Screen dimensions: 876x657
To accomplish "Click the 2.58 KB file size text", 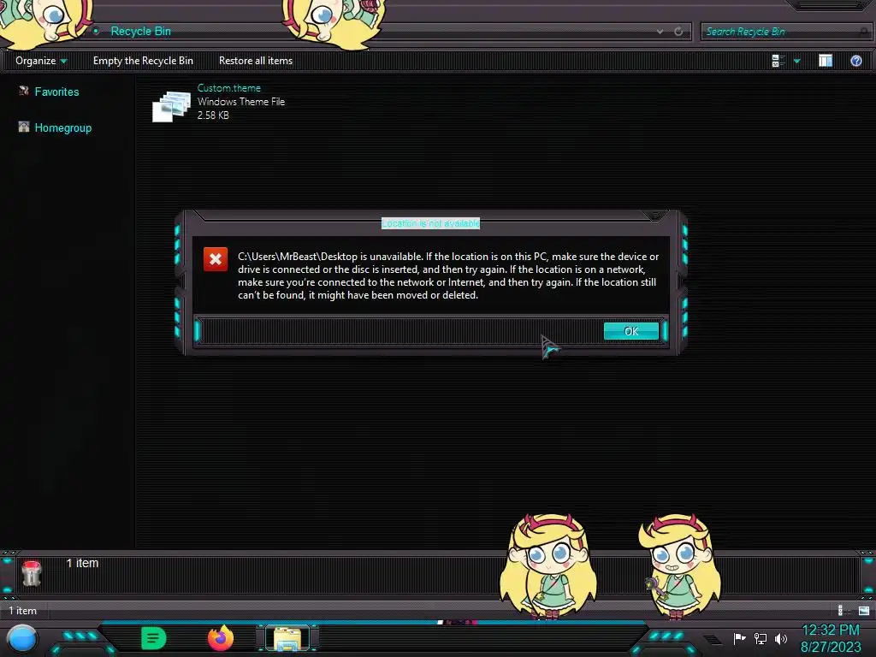I will [x=213, y=115].
